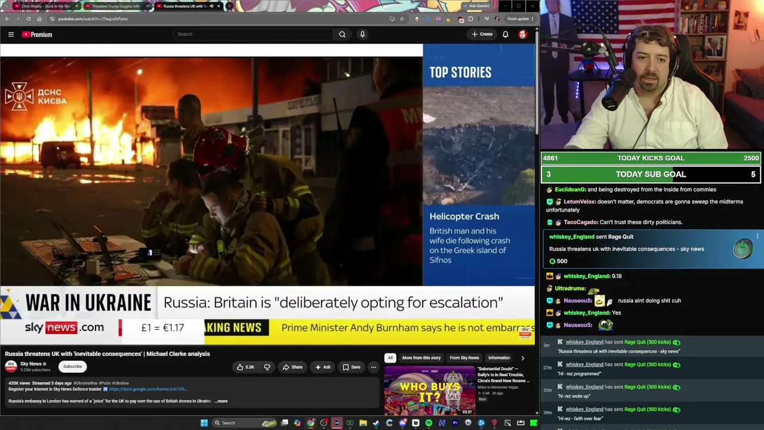Open the Windows Start menu
This screenshot has height=430, width=764.
pos(204,423)
